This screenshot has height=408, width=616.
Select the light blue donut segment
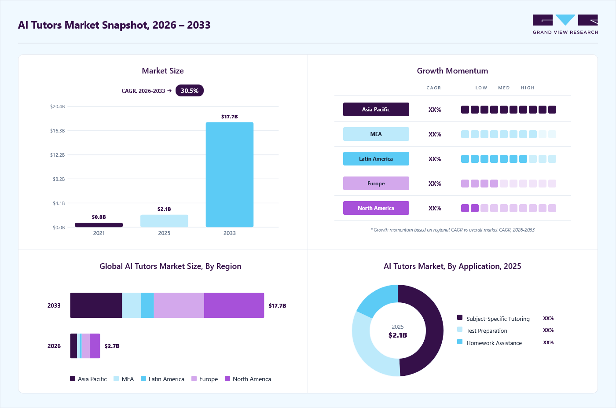tap(365, 348)
